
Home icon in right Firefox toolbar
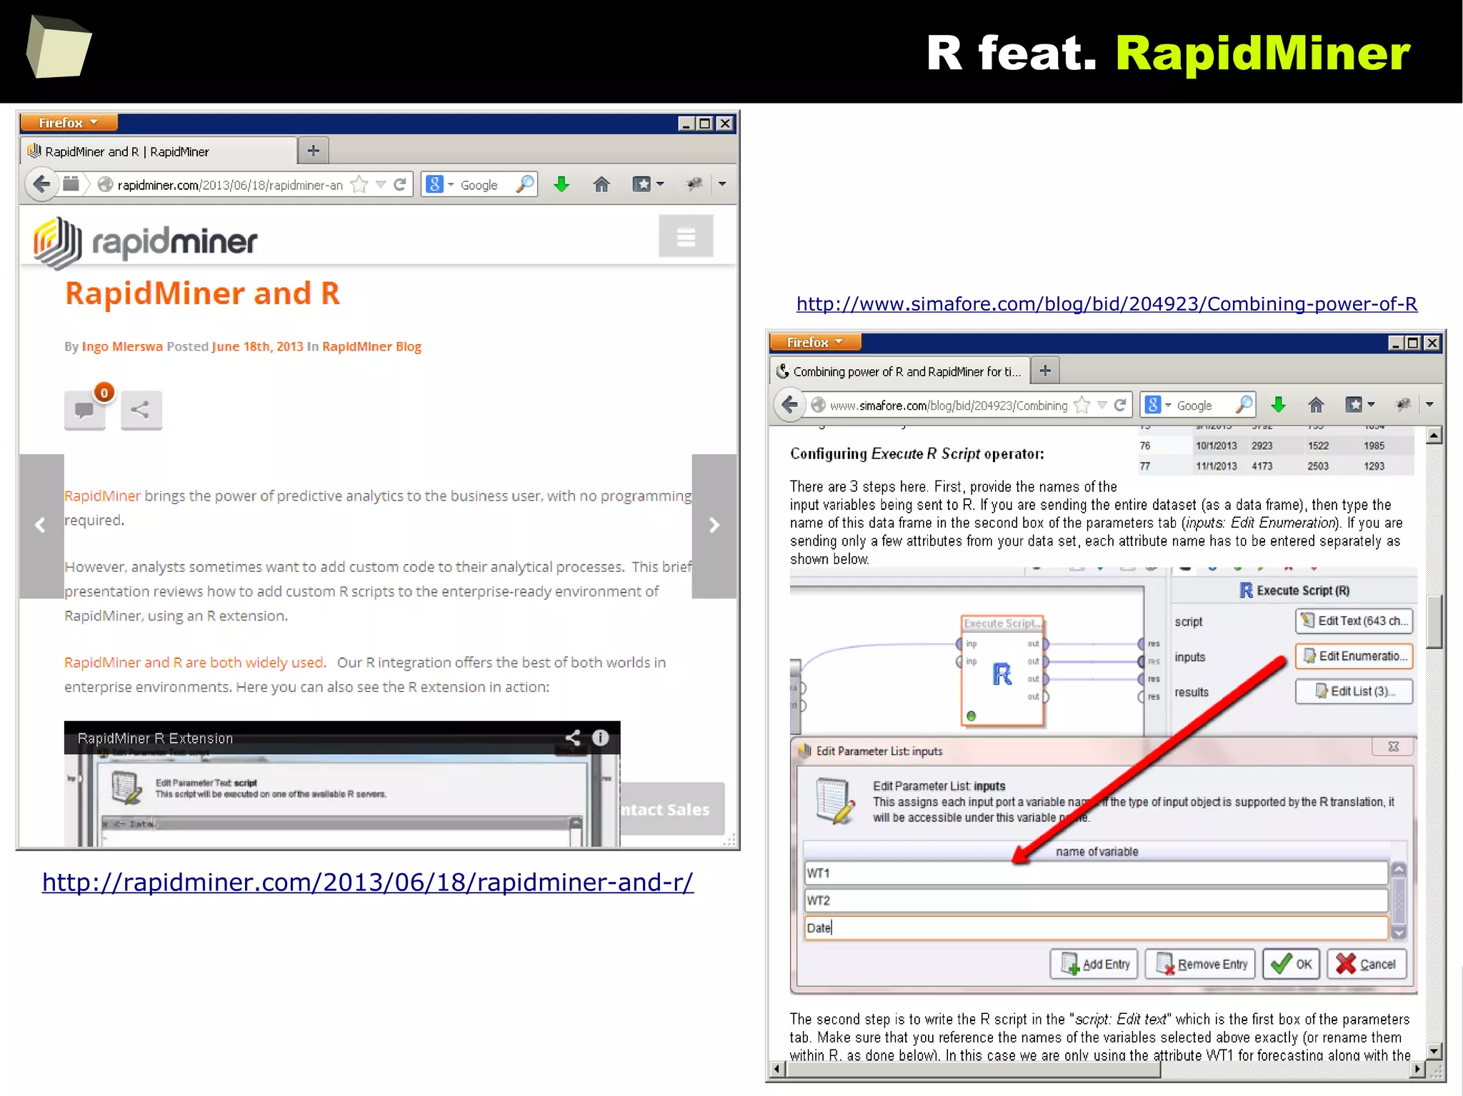[1316, 405]
